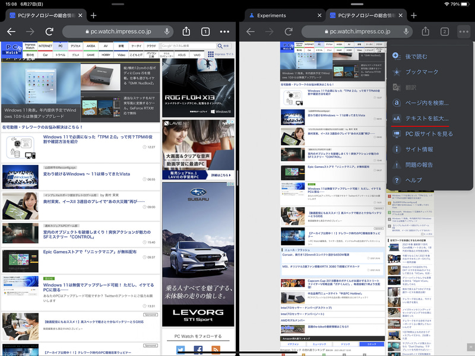475x356 pixels.
Task: Choose テキストを拡大 from the menu
Action: click(x=429, y=118)
